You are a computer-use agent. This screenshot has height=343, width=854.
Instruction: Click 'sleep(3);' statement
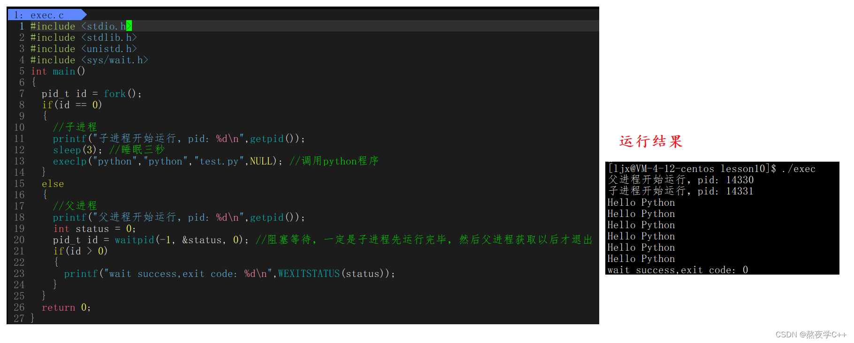tap(77, 150)
